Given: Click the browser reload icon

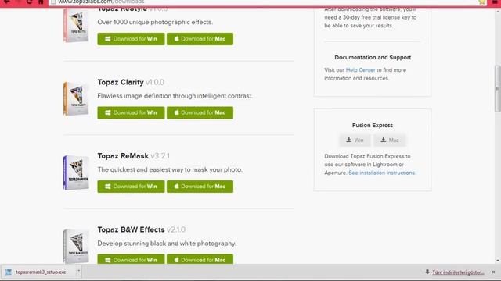Looking at the screenshot, I should coord(29,2).
